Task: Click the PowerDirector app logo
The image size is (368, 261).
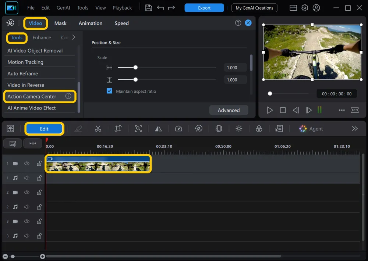Action: tap(12, 8)
